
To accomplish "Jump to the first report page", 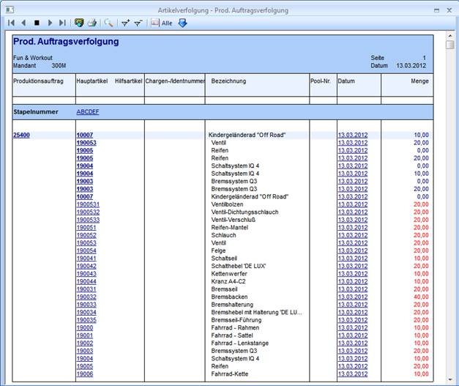I will (11, 23).
